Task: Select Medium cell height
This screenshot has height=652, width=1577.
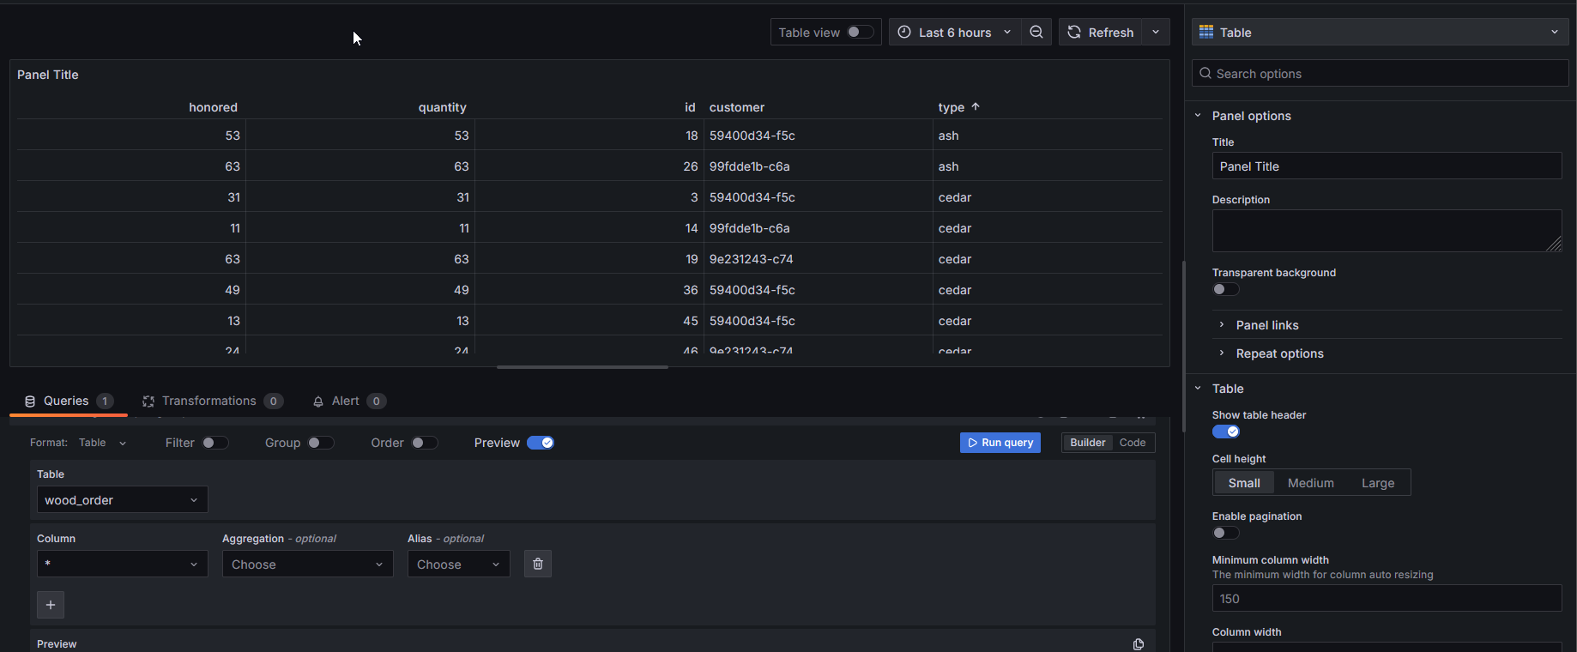Action: coord(1310,483)
